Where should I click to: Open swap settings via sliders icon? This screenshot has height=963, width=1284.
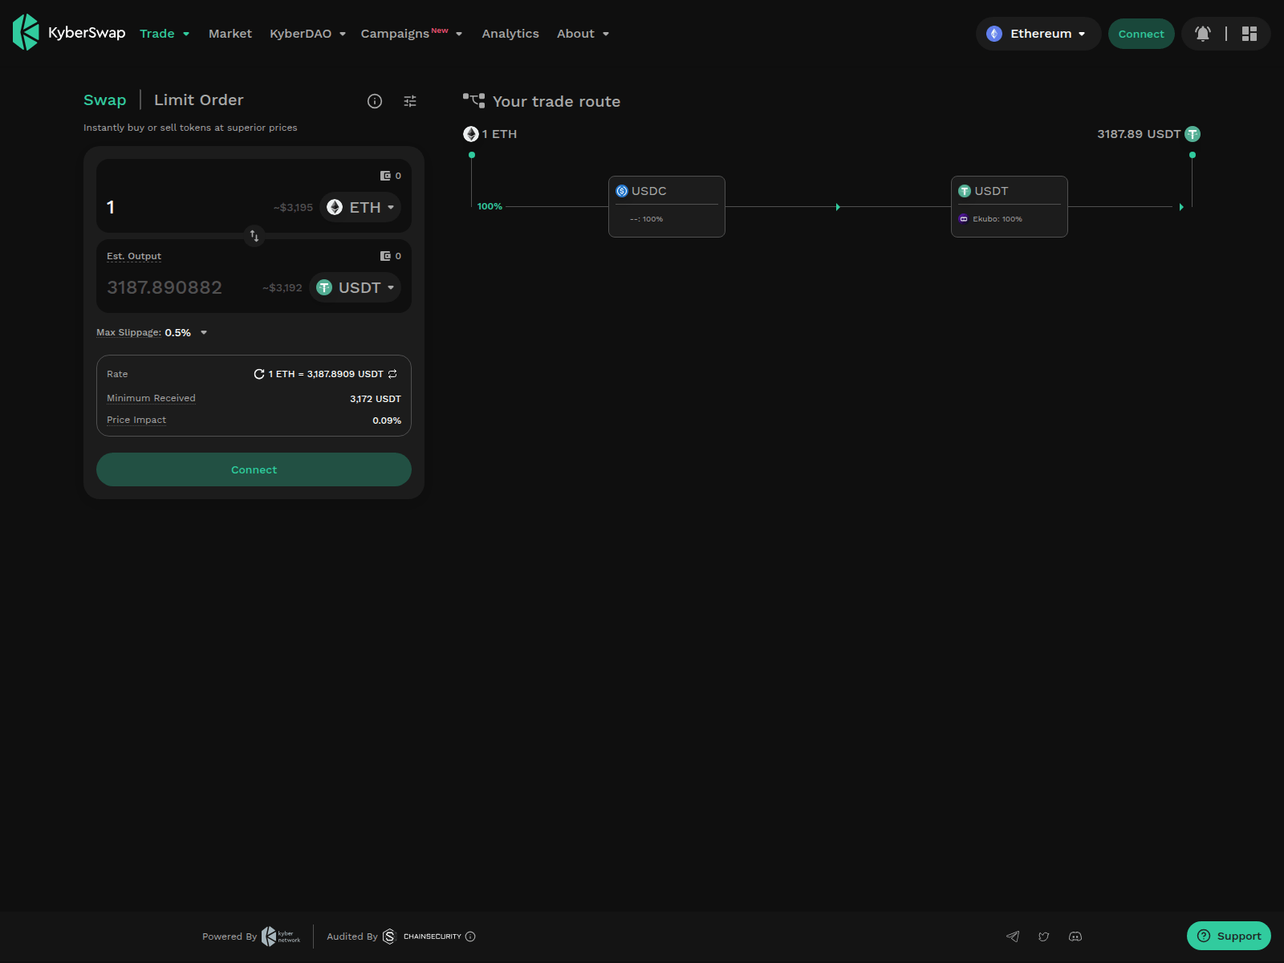(410, 100)
